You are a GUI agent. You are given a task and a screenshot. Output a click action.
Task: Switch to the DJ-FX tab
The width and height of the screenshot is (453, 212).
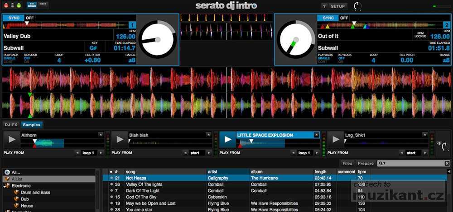click(11, 125)
